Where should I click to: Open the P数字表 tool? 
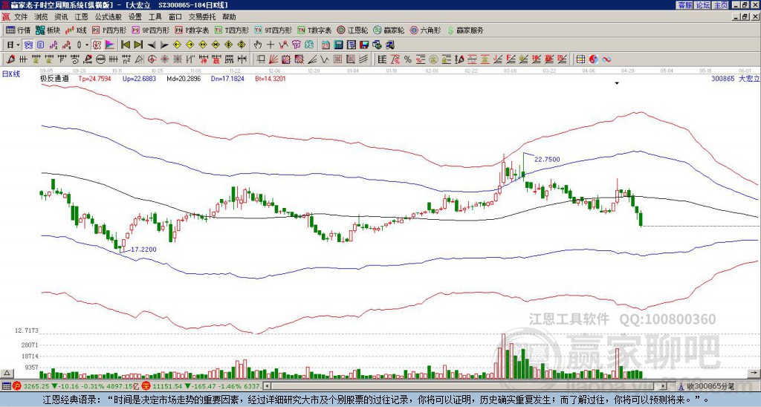[192, 30]
